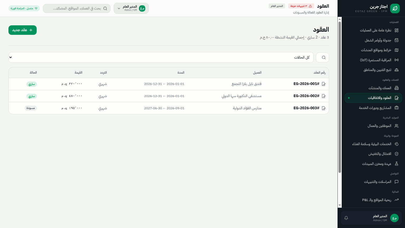Click the عقد جديد button
The image size is (405, 228).
coord(22,30)
